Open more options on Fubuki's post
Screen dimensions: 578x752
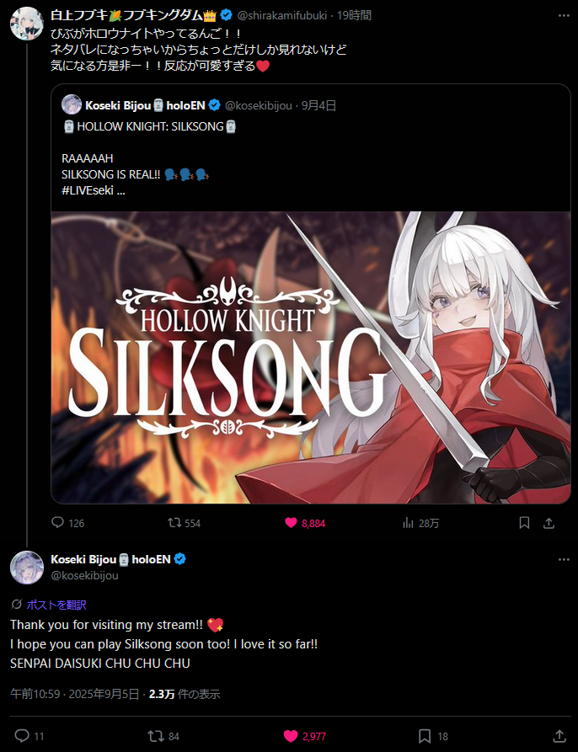tap(564, 15)
